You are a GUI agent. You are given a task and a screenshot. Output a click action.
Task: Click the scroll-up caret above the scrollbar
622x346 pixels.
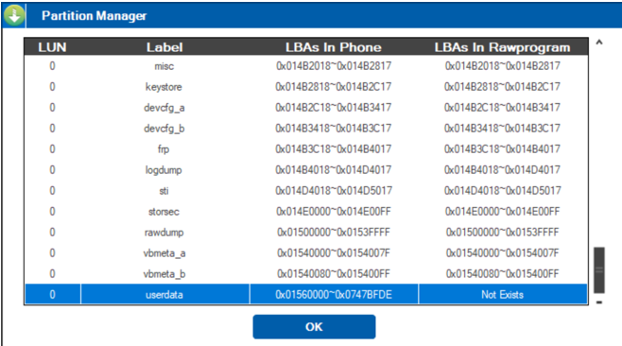click(599, 42)
